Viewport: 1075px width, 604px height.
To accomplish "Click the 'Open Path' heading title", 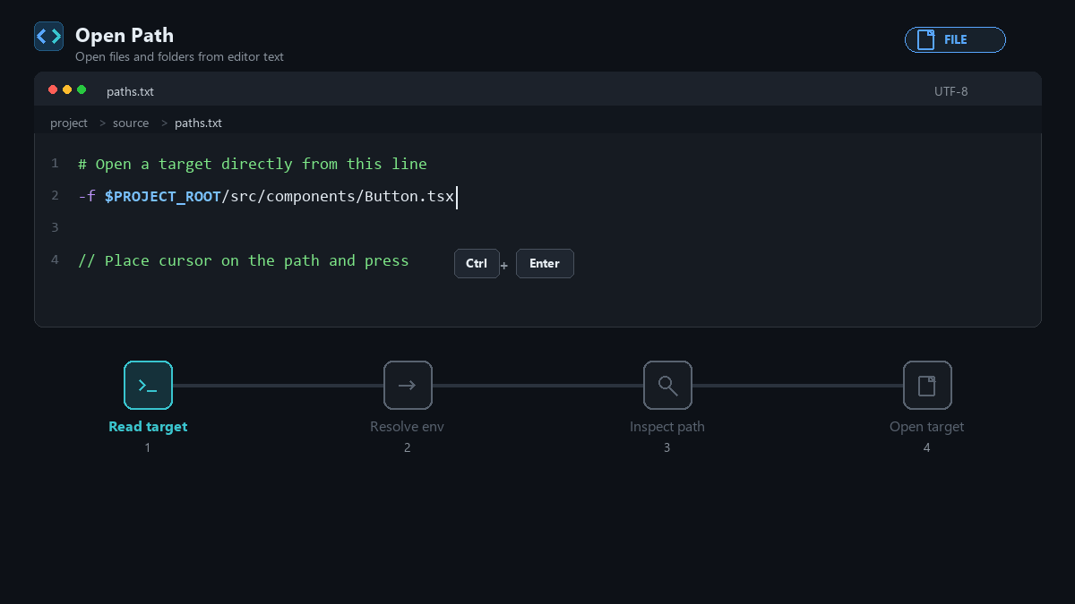I will point(125,35).
